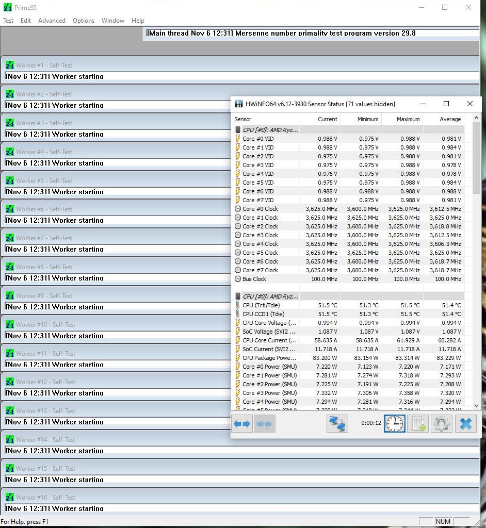The width and height of the screenshot is (486, 528).
Task: Click the Prime95 icon of Worker #2 window
Action: click(x=10, y=94)
